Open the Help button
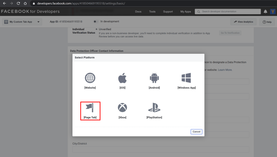This screenshot has width=277, height=157. click(267, 22)
